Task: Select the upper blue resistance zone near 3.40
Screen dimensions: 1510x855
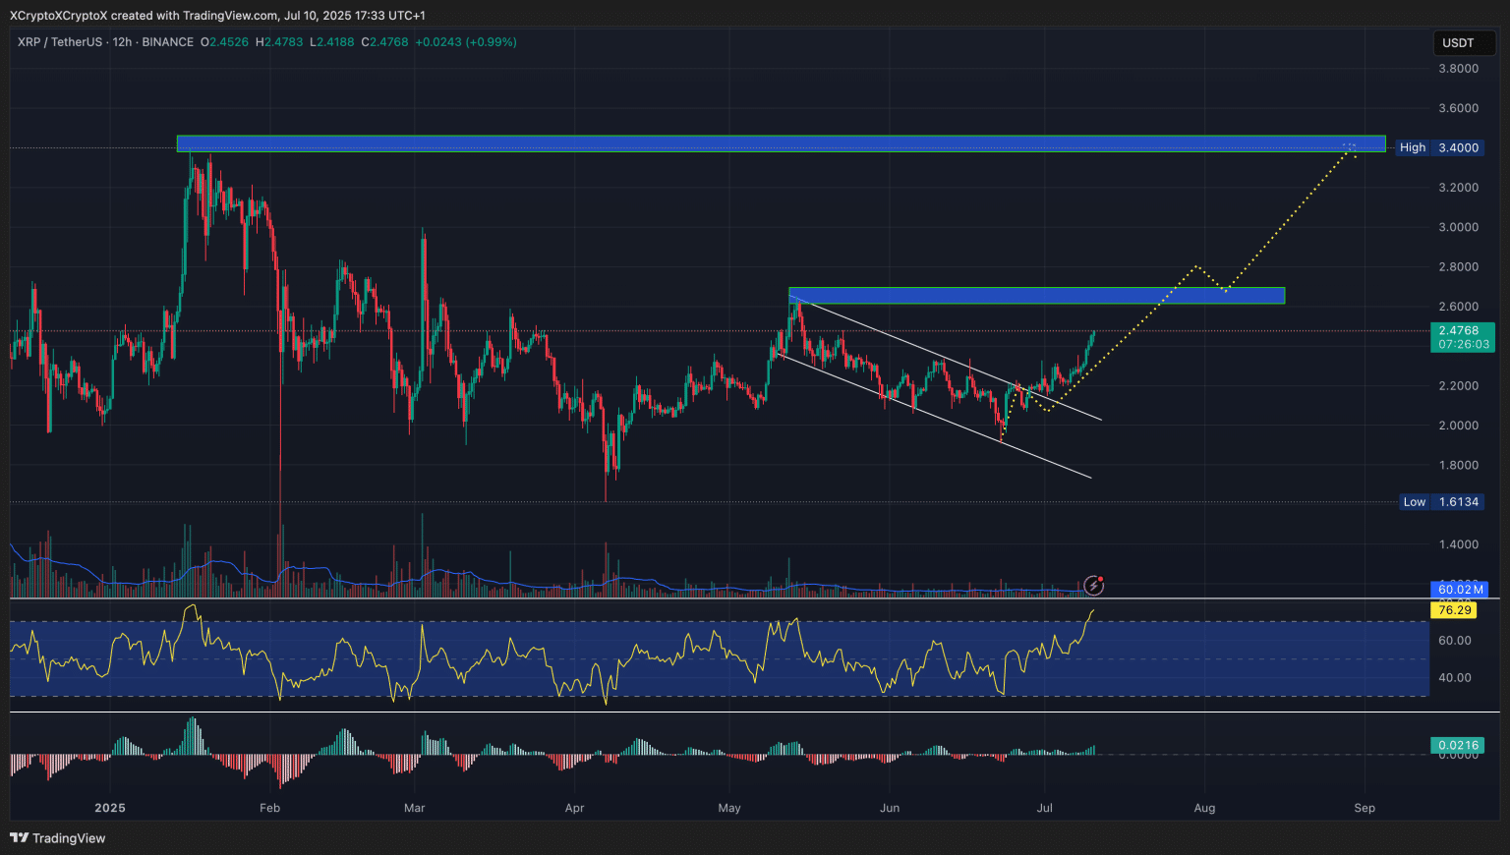Action: (x=781, y=143)
